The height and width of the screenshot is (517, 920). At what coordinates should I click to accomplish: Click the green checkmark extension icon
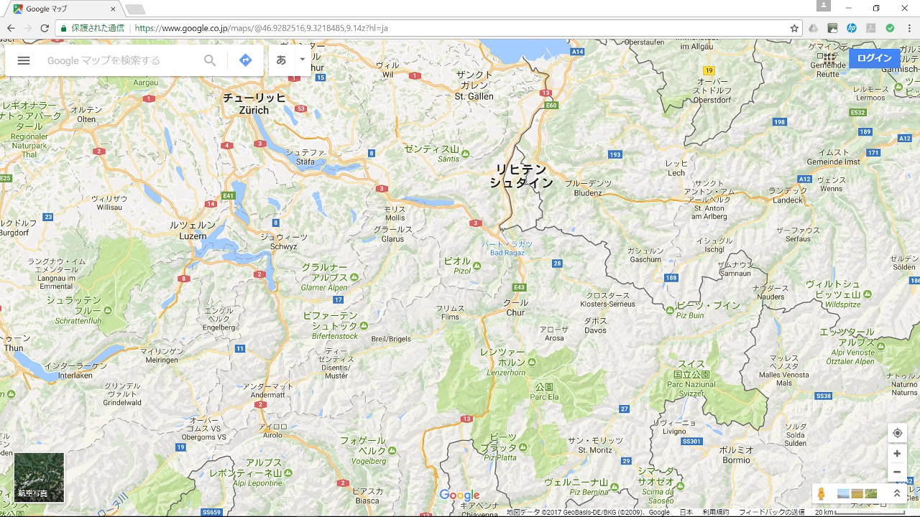pyautogui.click(x=890, y=28)
